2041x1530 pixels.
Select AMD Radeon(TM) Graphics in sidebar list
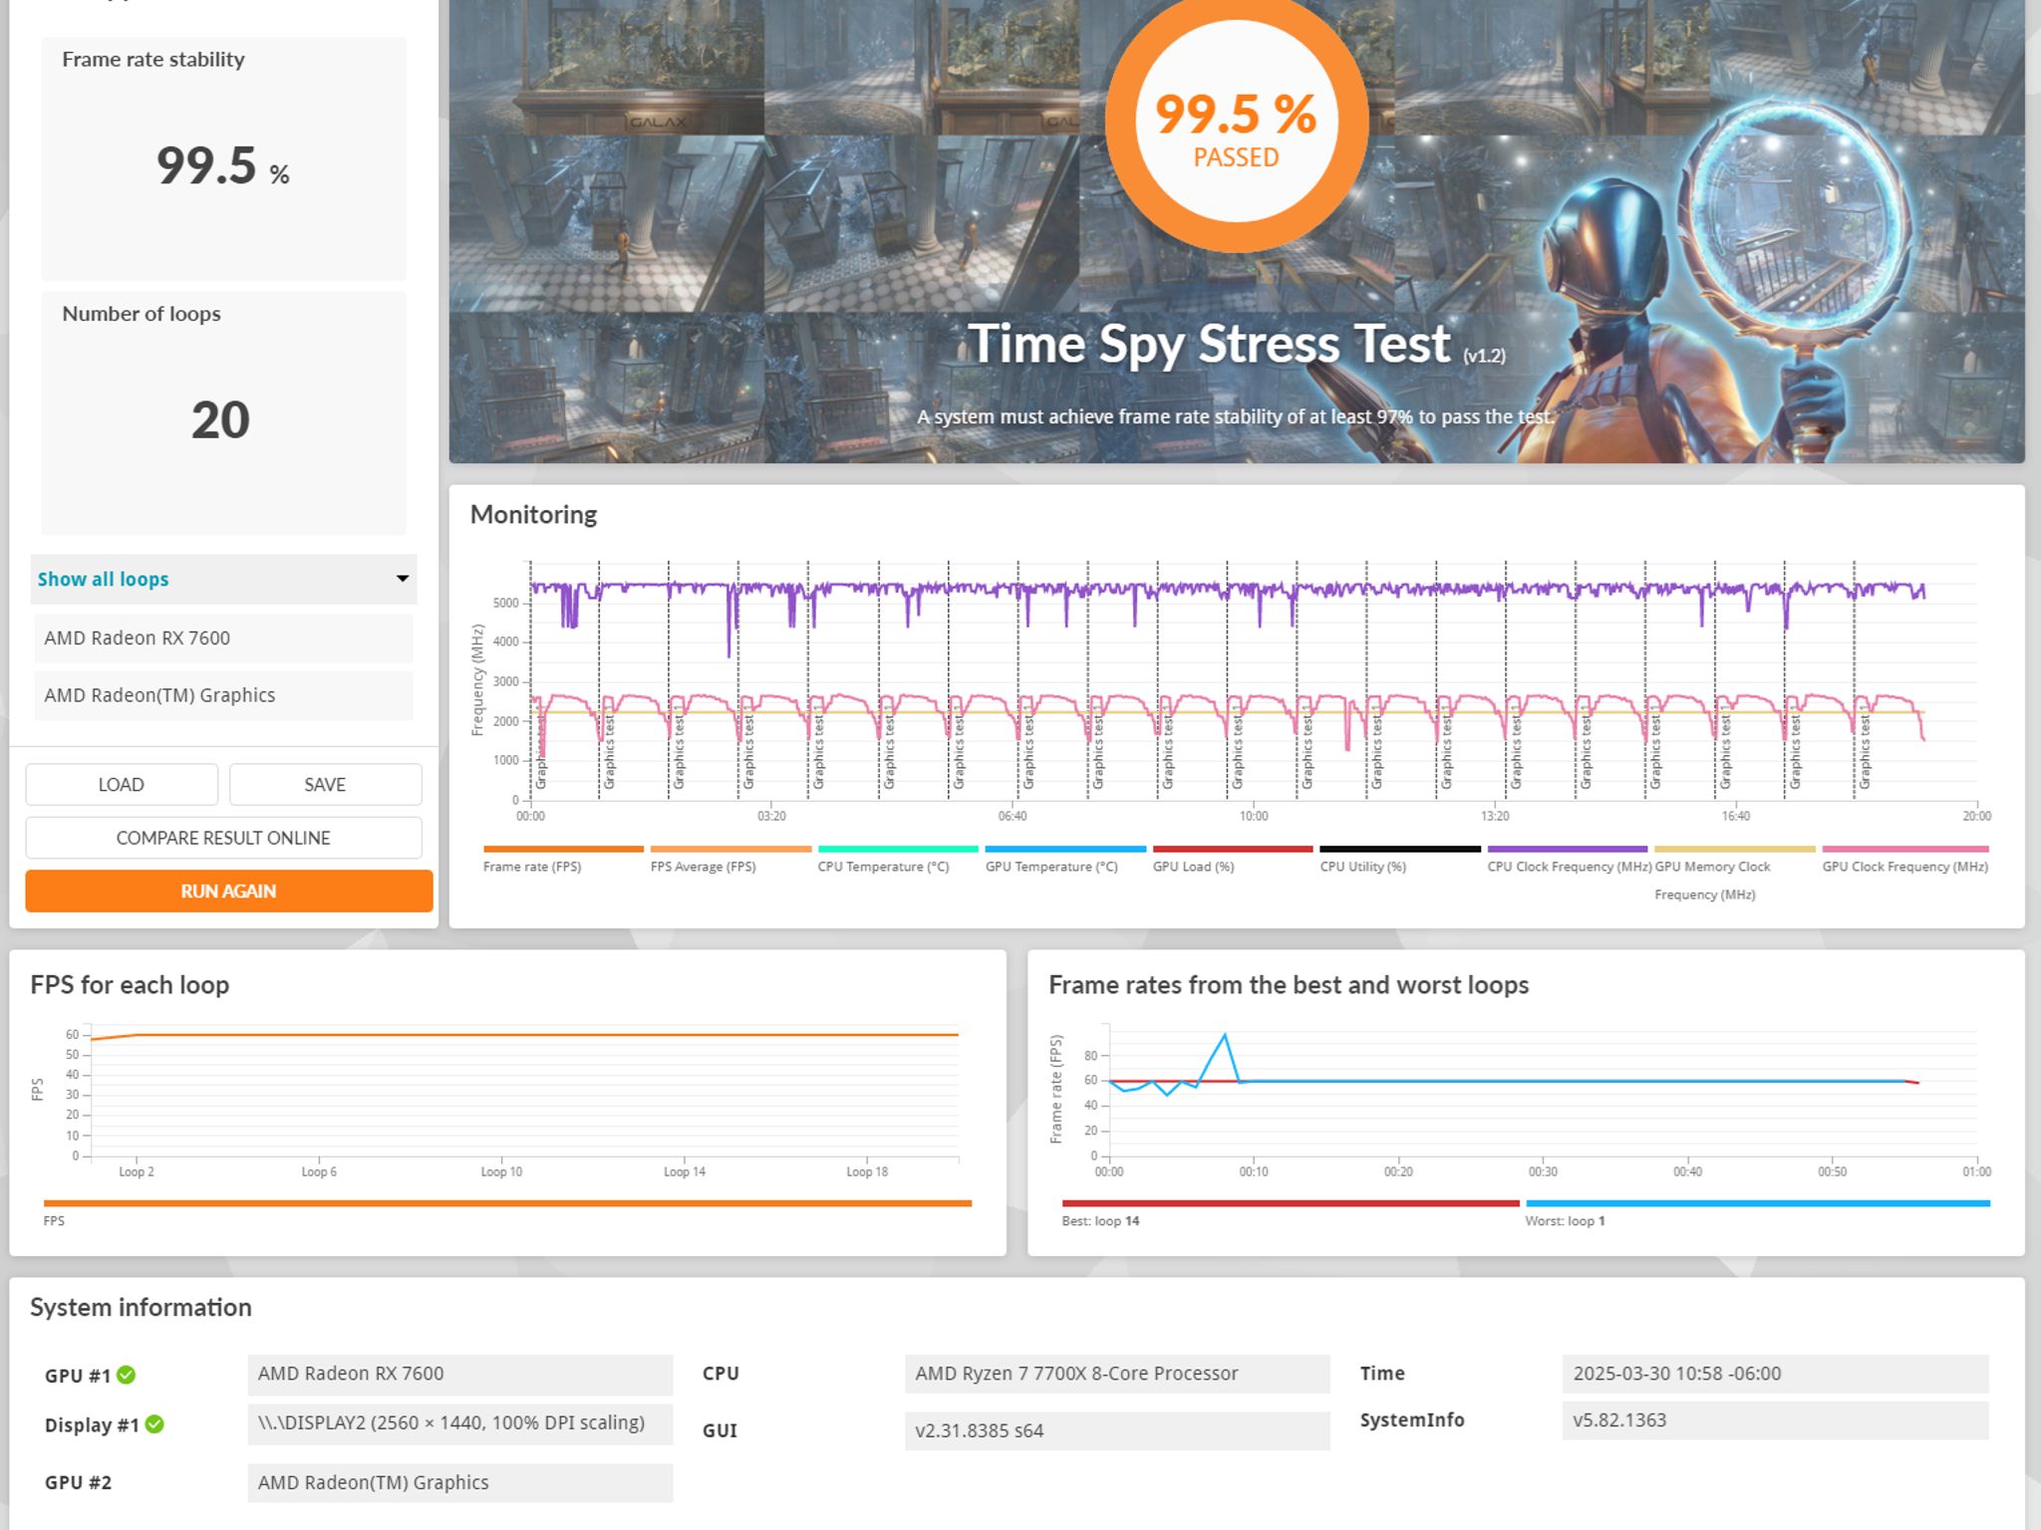[x=223, y=695]
